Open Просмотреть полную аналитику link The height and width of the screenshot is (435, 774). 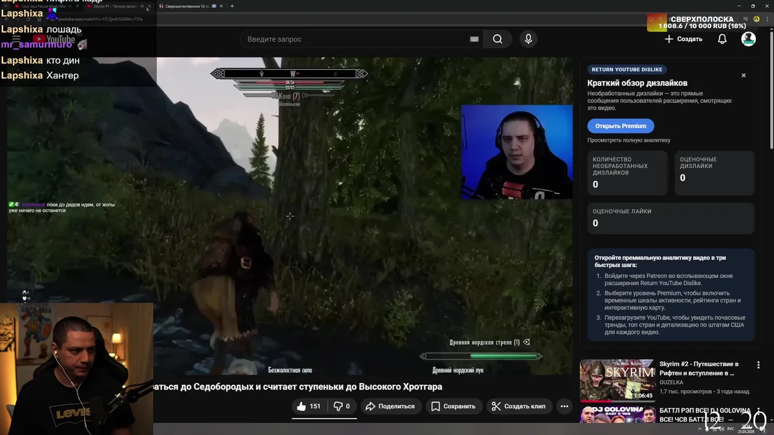[629, 140]
